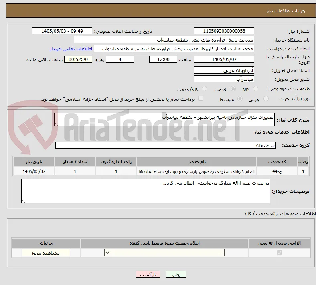Click the چاپ print button

coord(176,274)
